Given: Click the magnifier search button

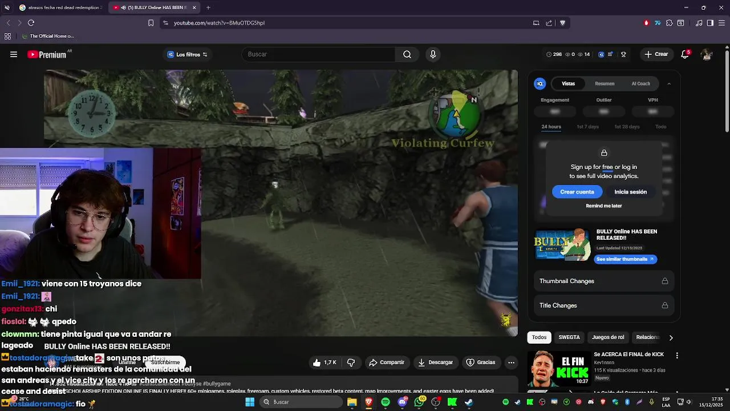Looking at the screenshot, I should 407,54.
